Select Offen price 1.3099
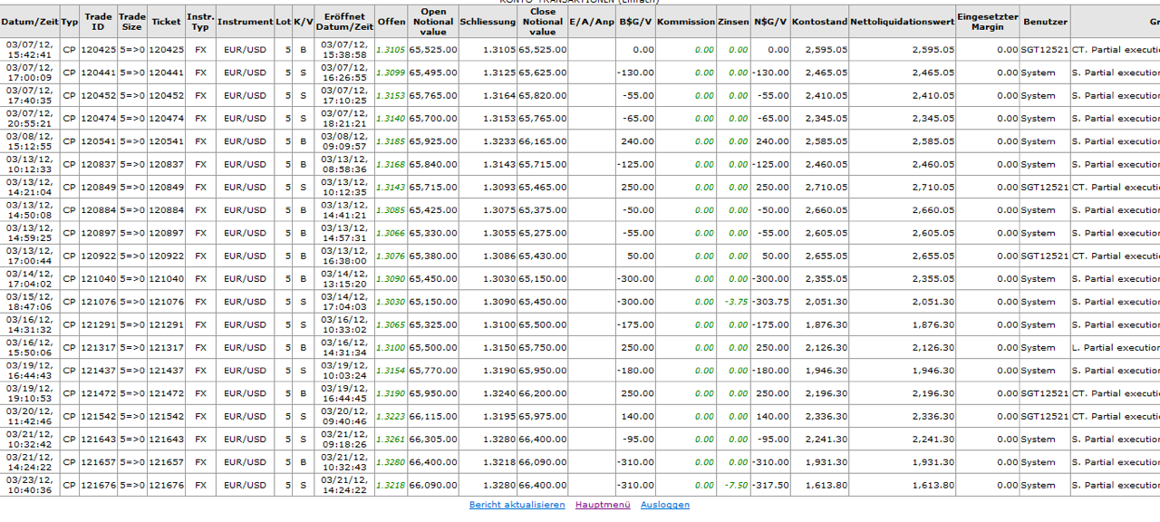Image resolution: width=1160 pixels, height=522 pixels. [x=391, y=72]
